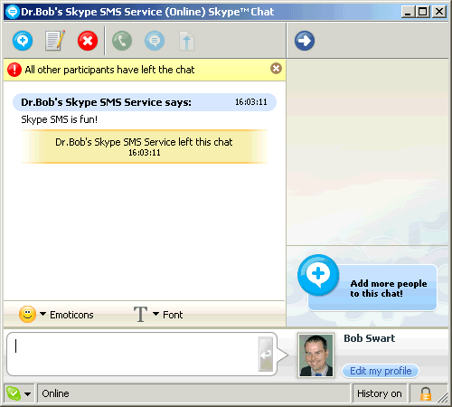Click the yellow smiley emoticon icon
The height and width of the screenshot is (407, 452).
[28, 315]
